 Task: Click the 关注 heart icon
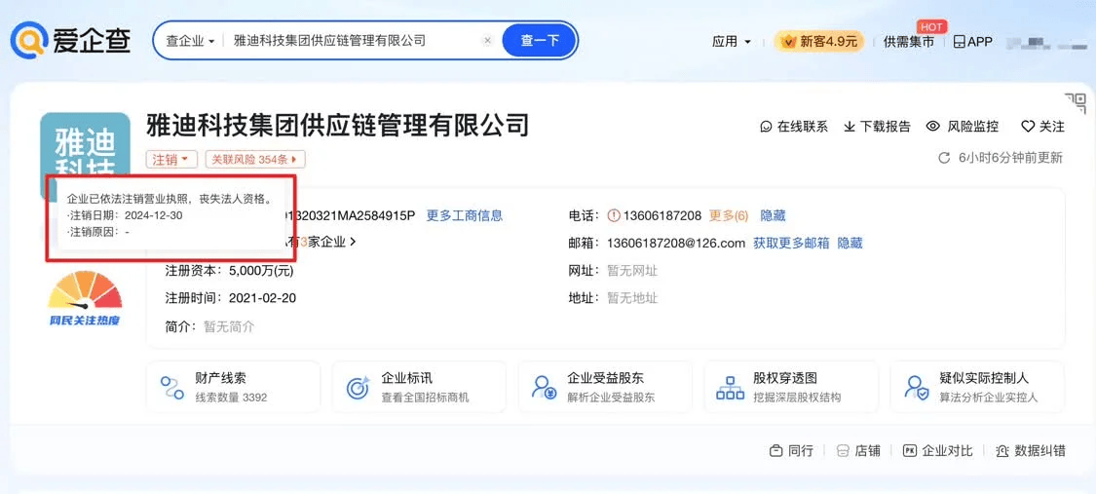[x=1028, y=127]
